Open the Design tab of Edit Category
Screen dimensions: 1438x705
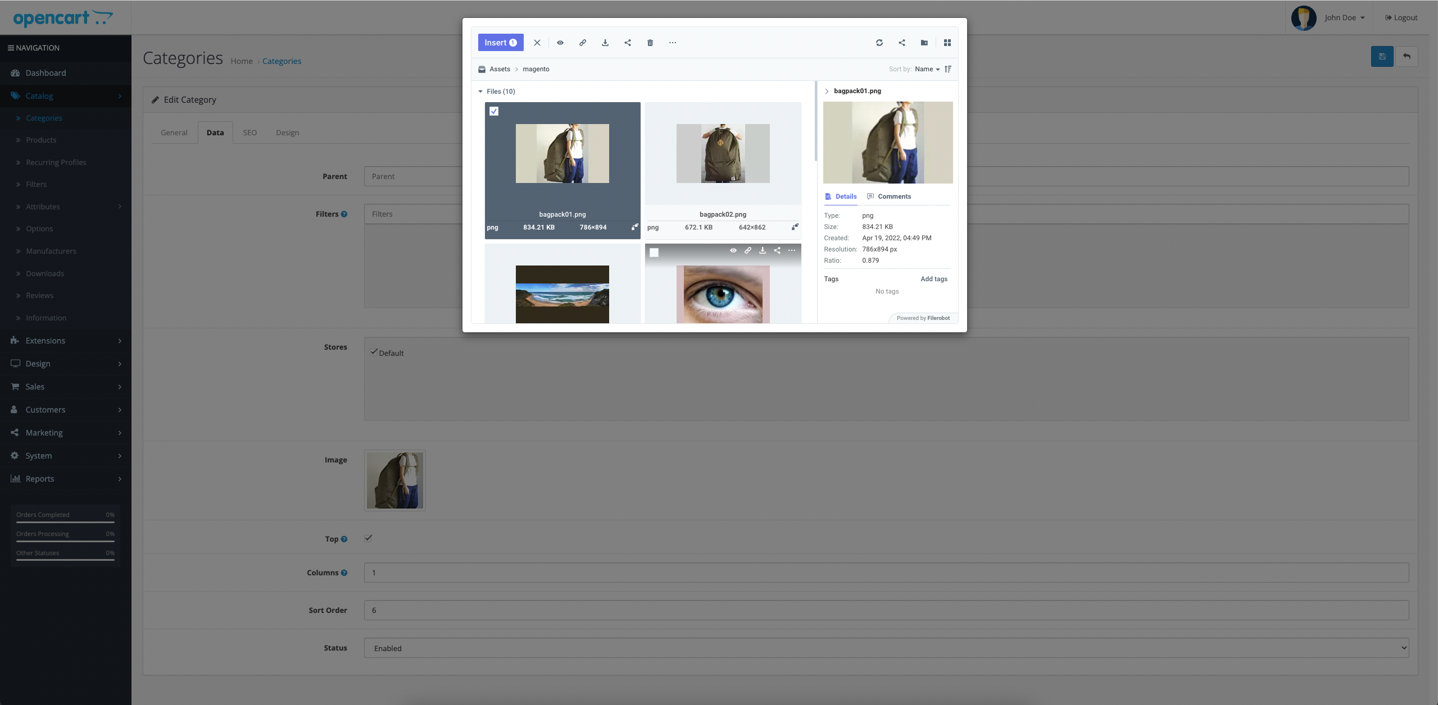[287, 132]
